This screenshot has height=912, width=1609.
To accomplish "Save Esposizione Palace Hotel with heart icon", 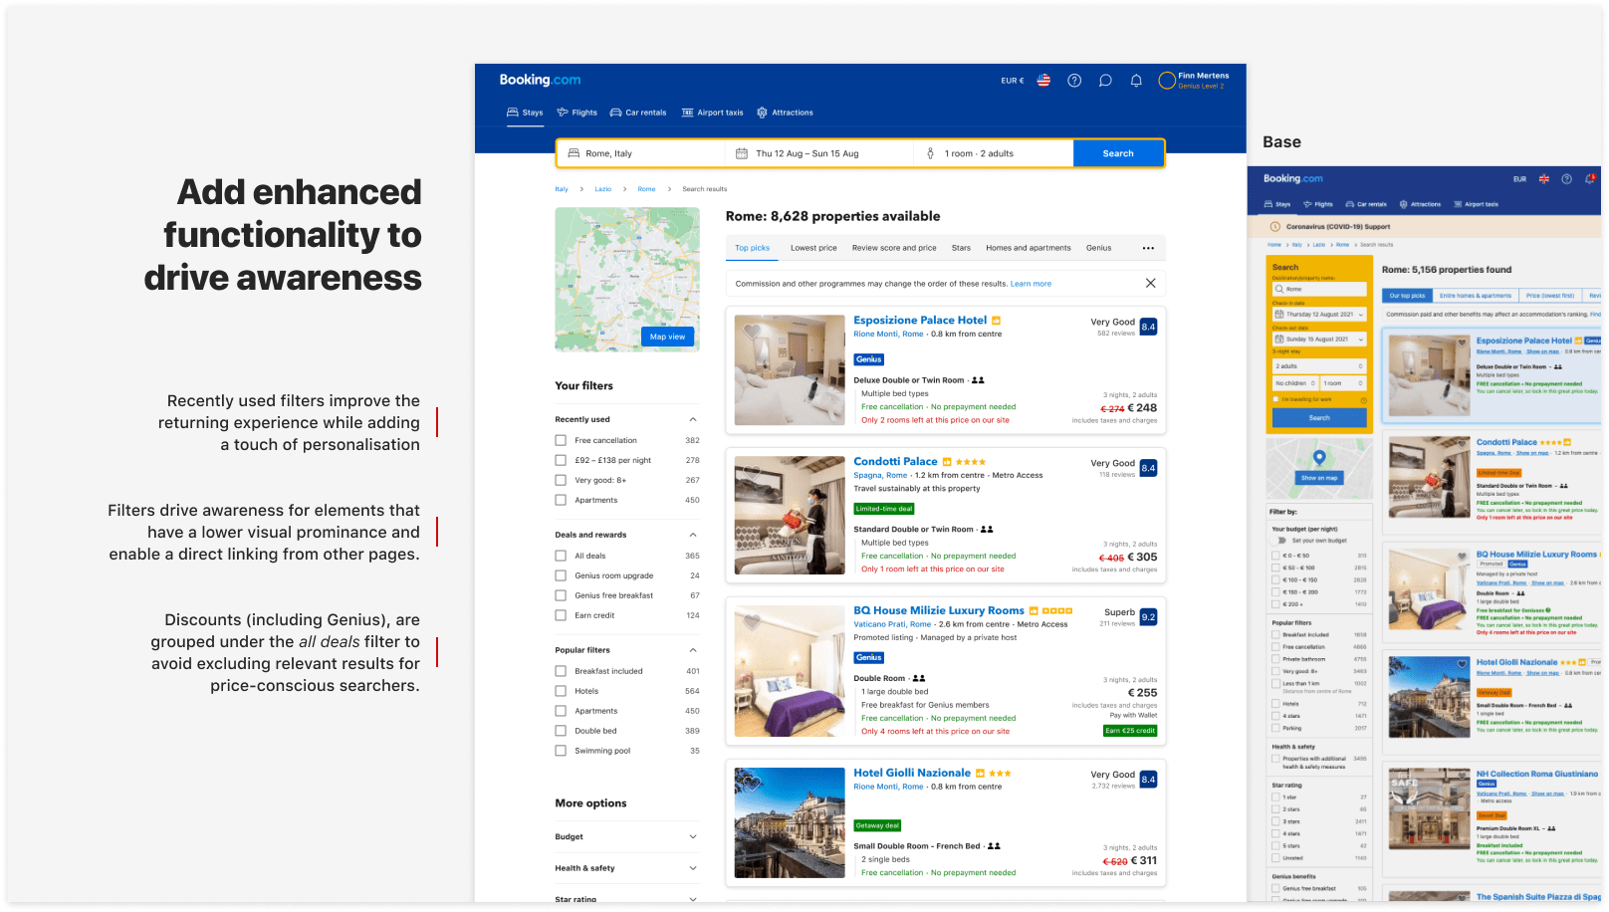I will coord(753,331).
